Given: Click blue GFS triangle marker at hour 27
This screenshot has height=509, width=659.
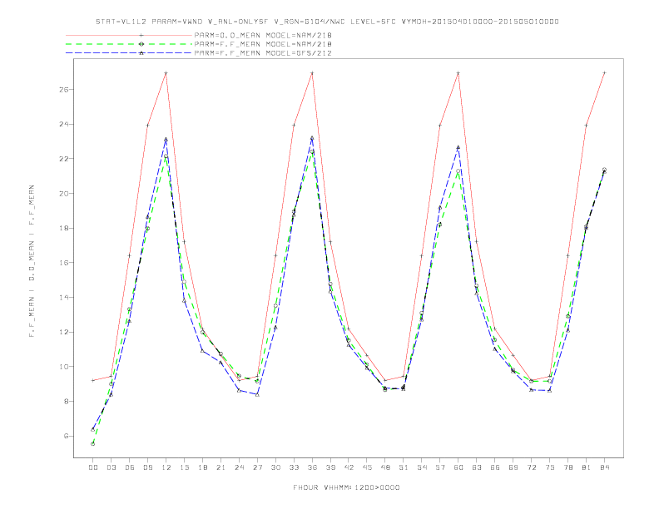Looking at the screenshot, I should [257, 395].
